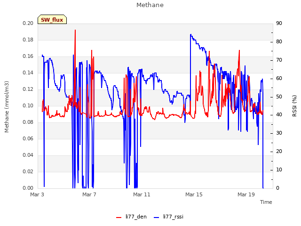Image resolution: width=301 pixels, height=226 pixels.
Task: Click the 0 right axis value
Action: click(x=277, y=188)
